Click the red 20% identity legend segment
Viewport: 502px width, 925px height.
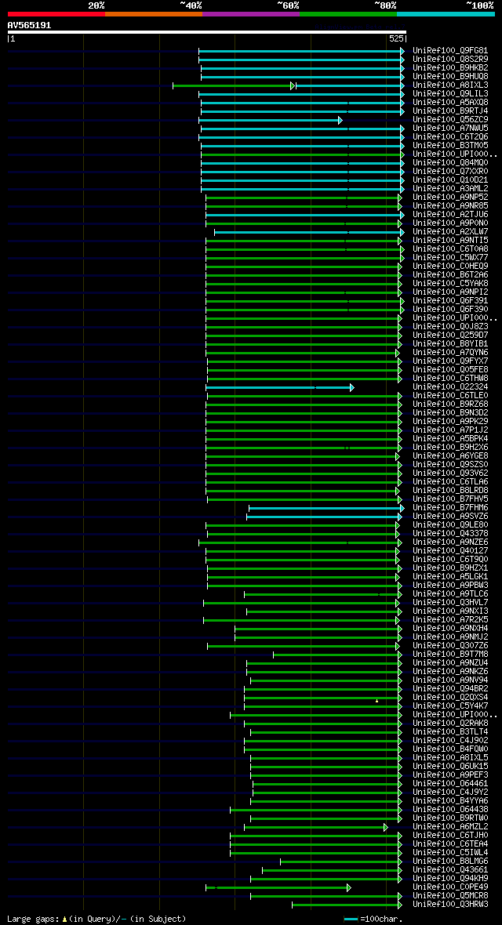[56, 13]
